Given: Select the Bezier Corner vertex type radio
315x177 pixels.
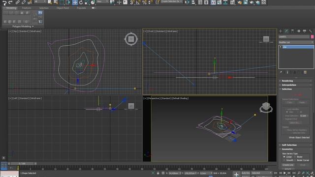Looking at the screenshot, I should pos(295,160).
